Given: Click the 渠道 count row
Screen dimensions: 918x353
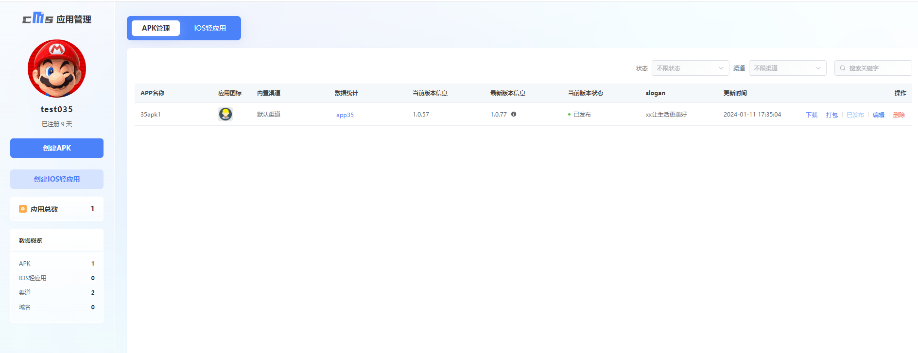Looking at the screenshot, I should [57, 293].
